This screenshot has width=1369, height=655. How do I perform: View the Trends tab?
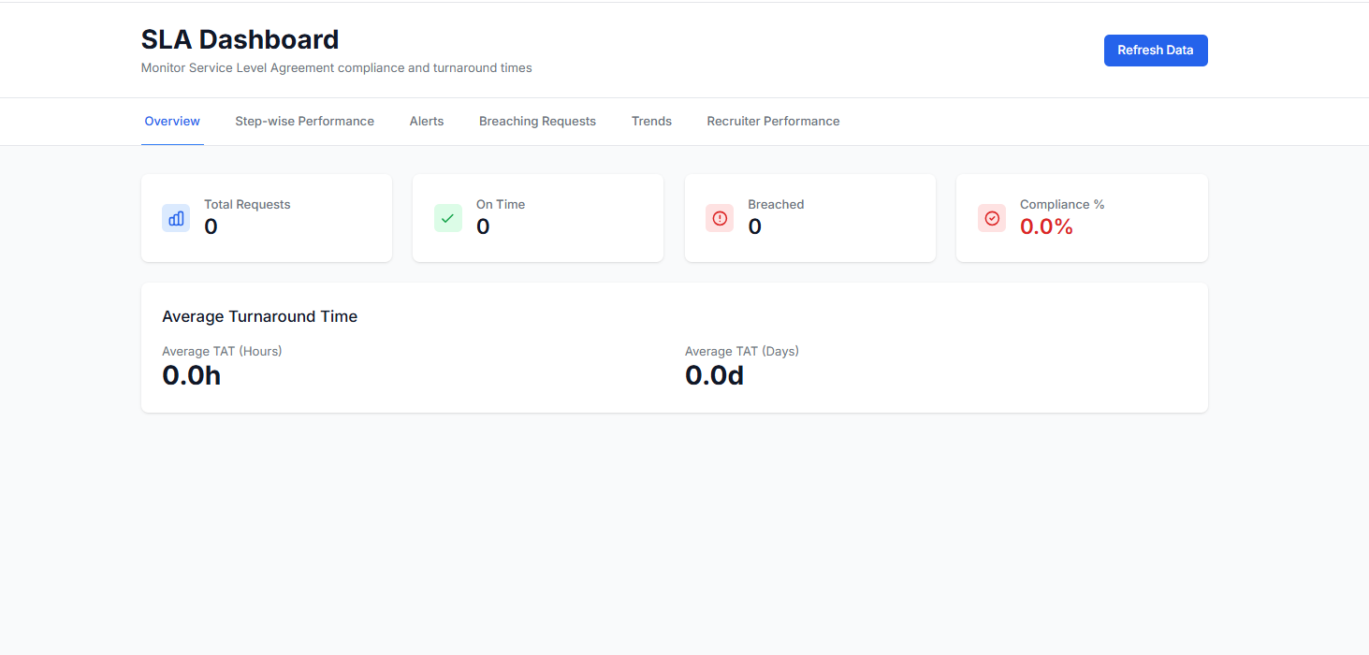tap(651, 122)
